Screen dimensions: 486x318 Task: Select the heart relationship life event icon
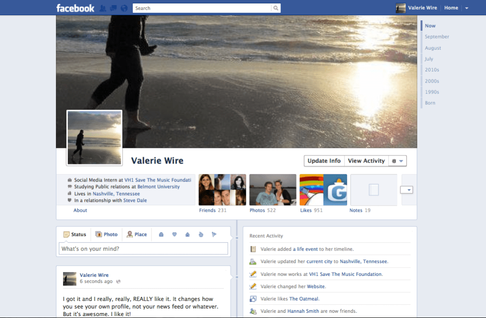click(x=174, y=235)
